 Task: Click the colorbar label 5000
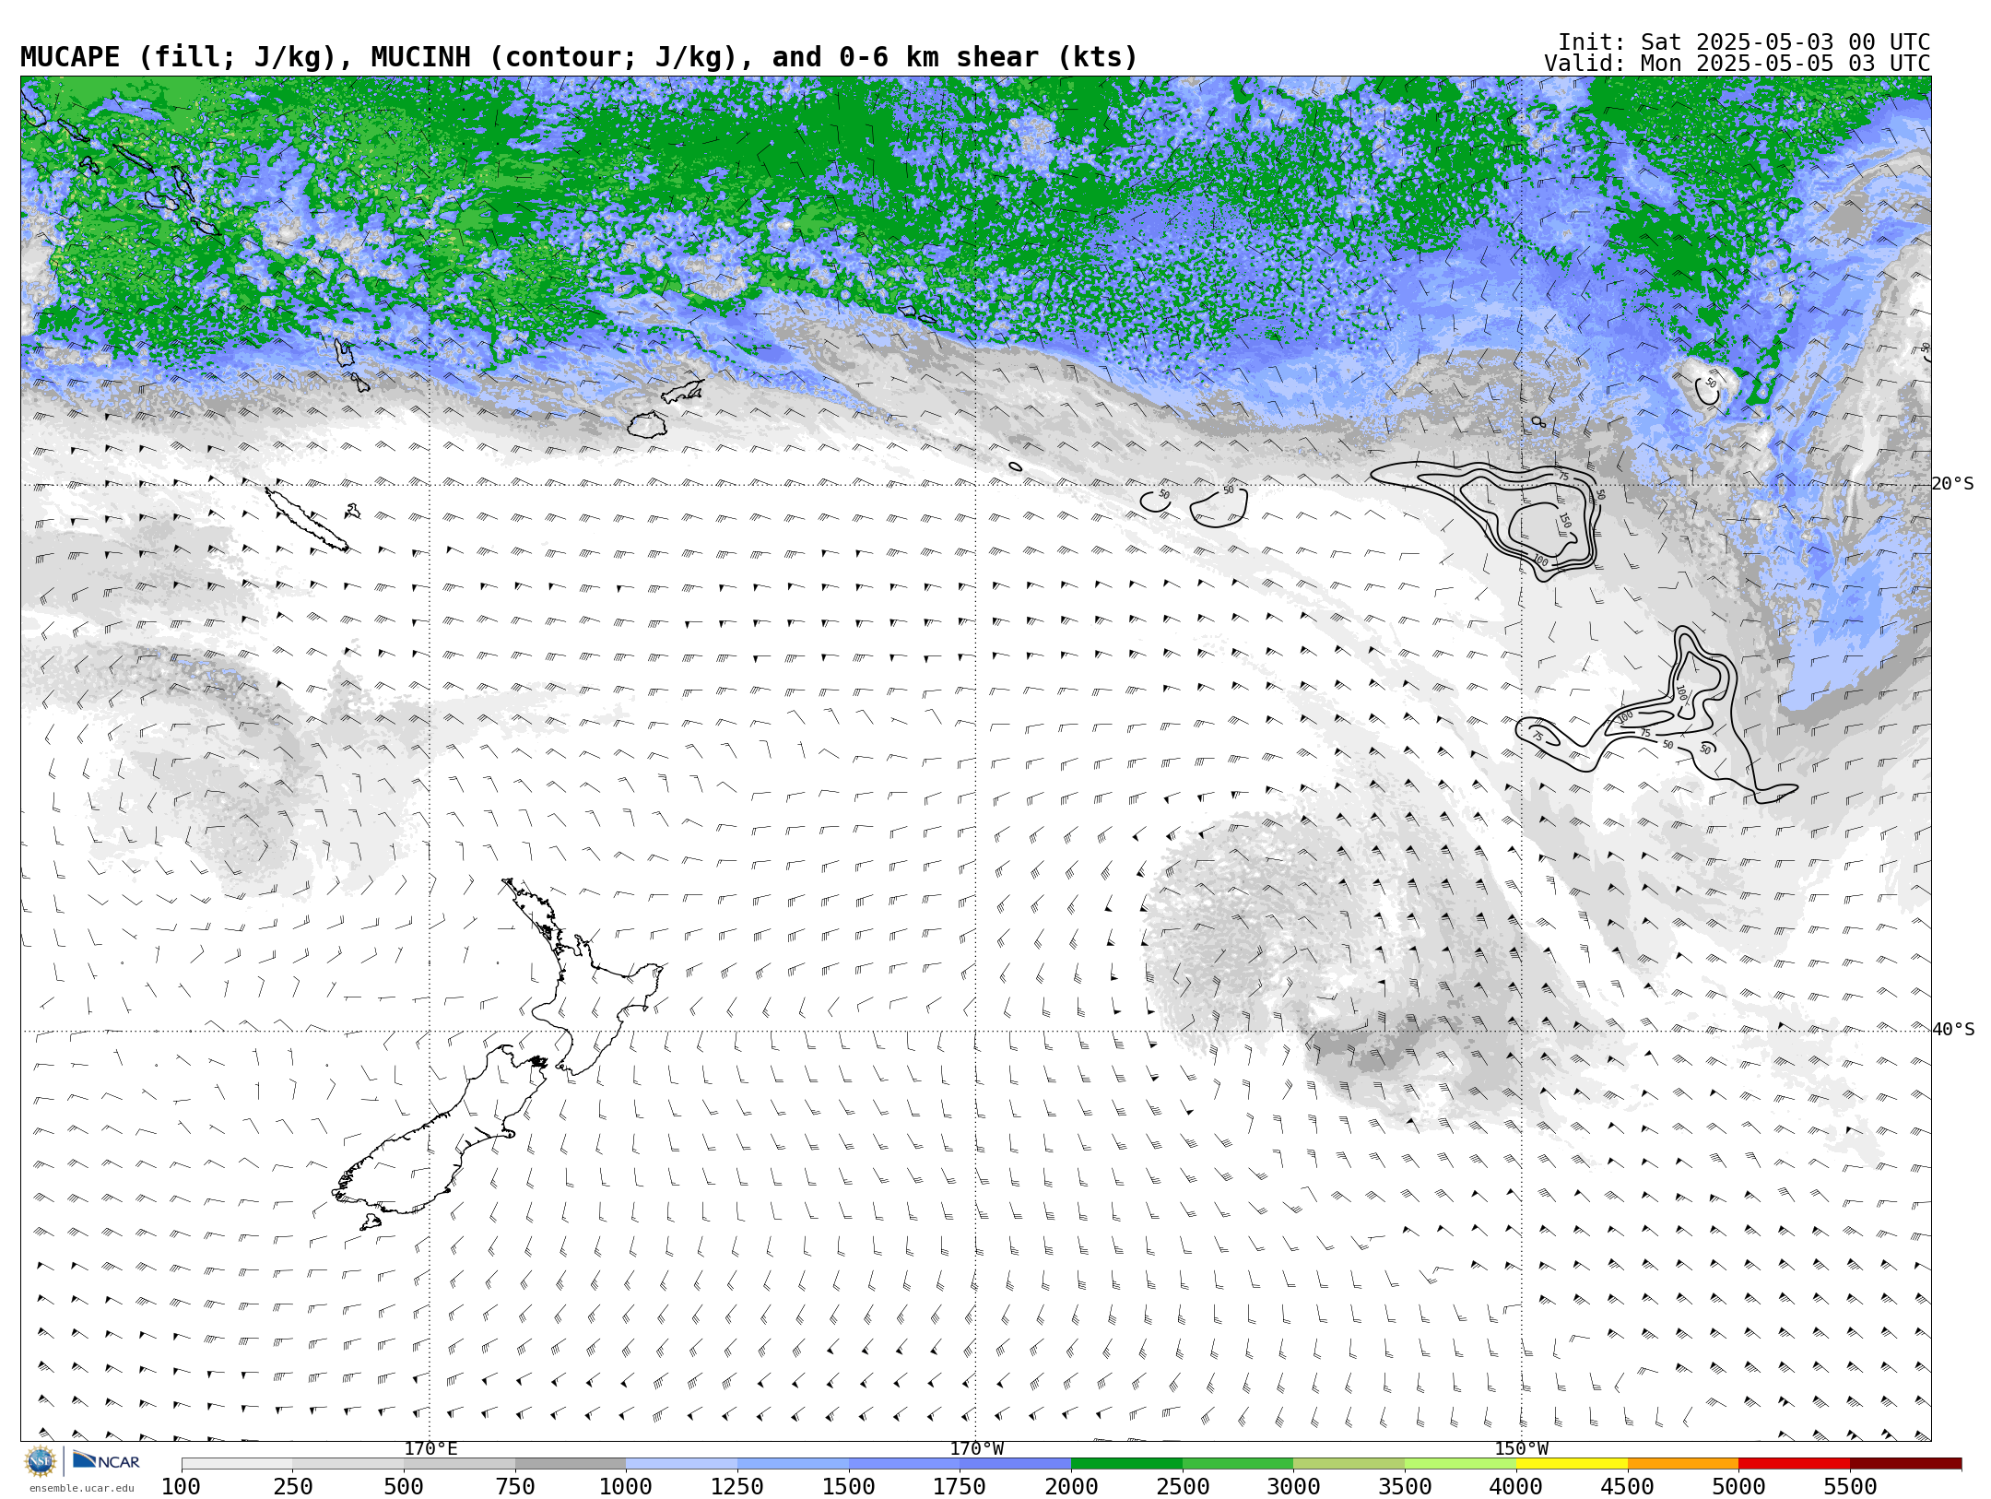click(1738, 1487)
